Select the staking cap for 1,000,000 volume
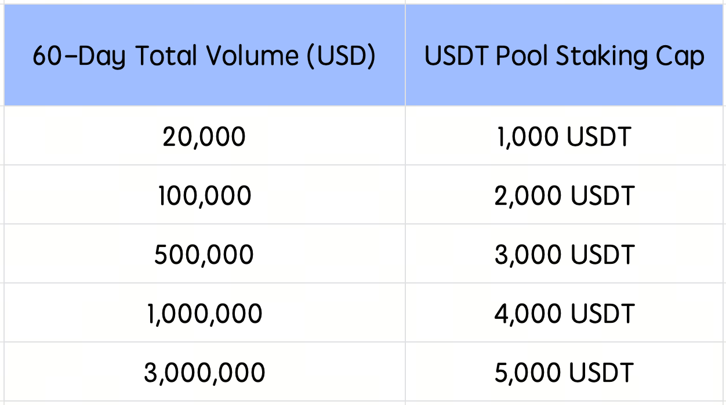 pos(564,314)
